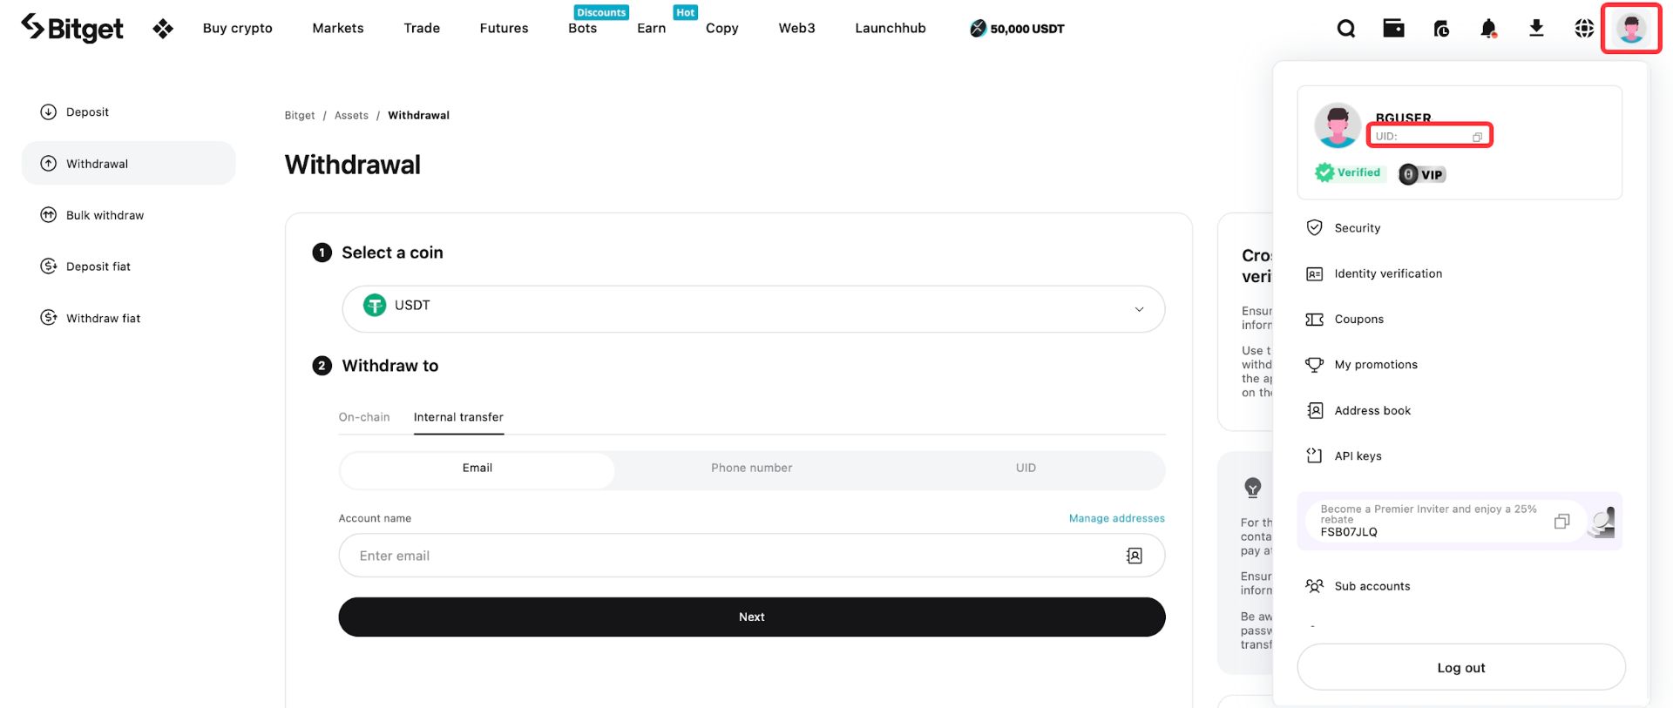
Task: Click the profile avatar in header
Action: [1631, 29]
